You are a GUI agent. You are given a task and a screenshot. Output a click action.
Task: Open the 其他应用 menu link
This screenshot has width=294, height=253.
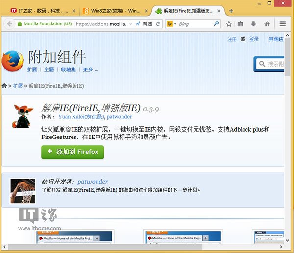point(276,39)
